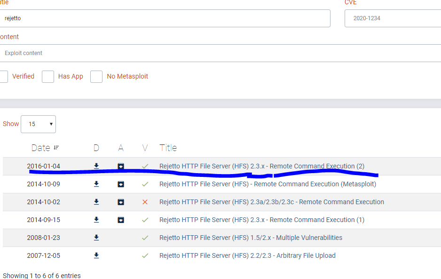Check the No Metasploit filter box
Viewport: 441px width, 279px height.
pos(96,77)
